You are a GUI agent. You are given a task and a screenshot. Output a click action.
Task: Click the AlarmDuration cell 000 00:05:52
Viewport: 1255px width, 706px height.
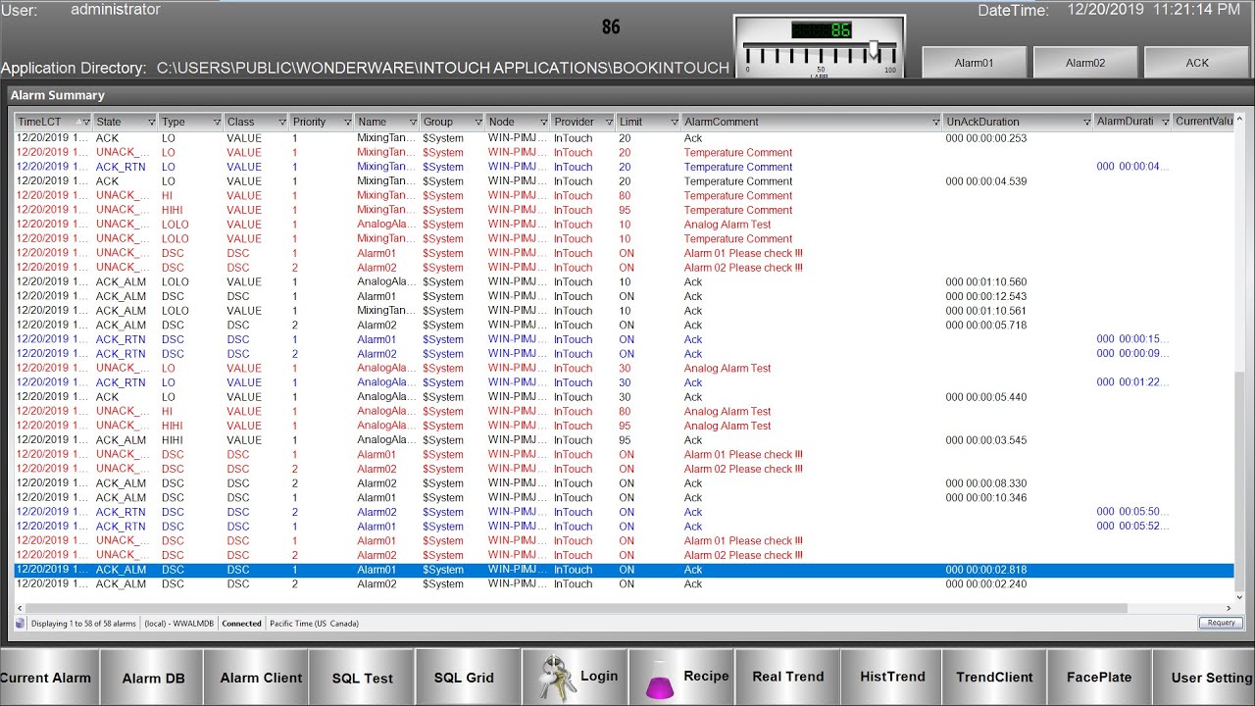1132,527
